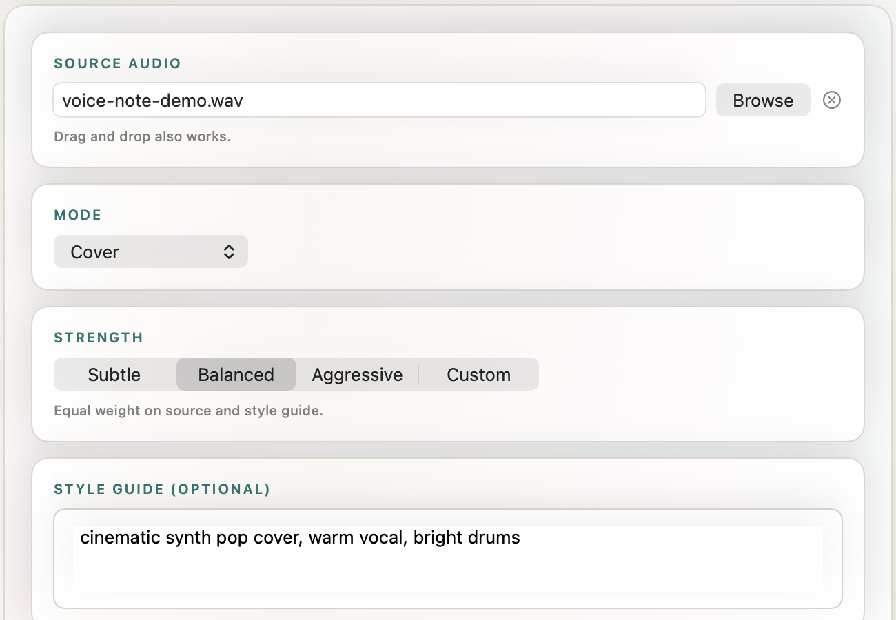The width and height of the screenshot is (896, 620).
Task: Click the STYLE GUIDE (OPTIONAL) heading
Action: pos(162,489)
